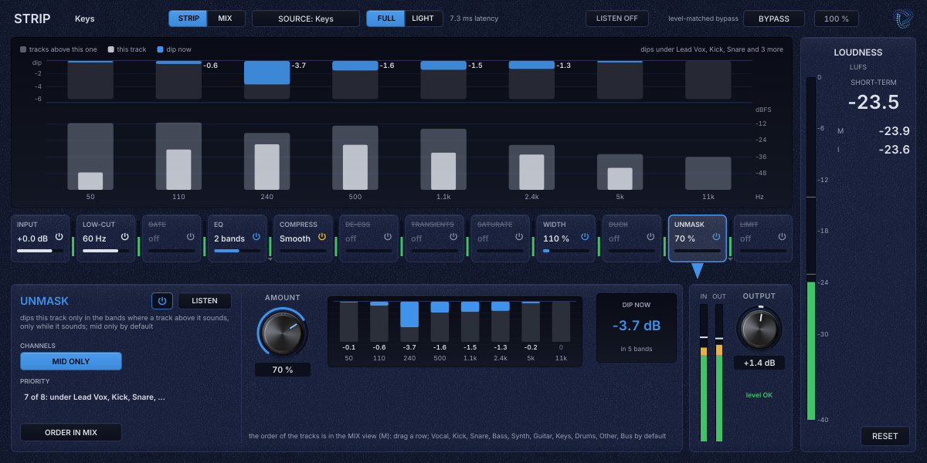Toggle the INPUT module power icon
The image size is (927, 463).
[59, 238]
